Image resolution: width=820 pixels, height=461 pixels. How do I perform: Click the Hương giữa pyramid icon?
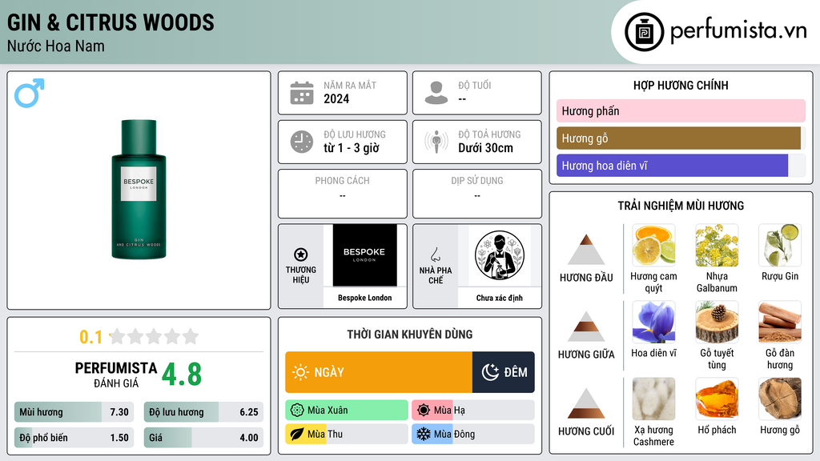[586, 327]
